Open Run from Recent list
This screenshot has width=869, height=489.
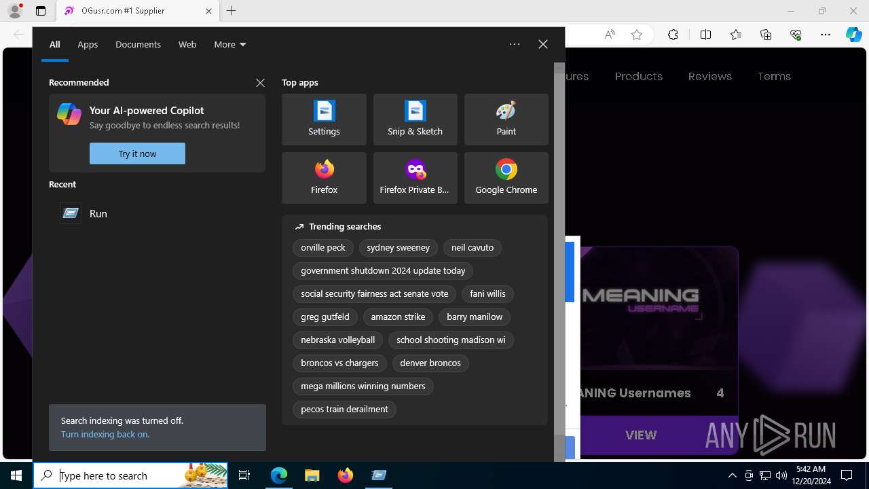point(157,213)
